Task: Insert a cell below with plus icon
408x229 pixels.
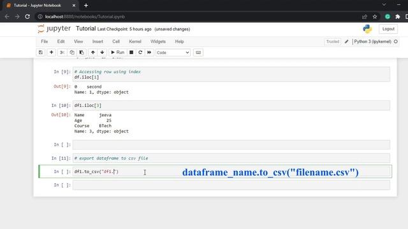Action: 51,52
